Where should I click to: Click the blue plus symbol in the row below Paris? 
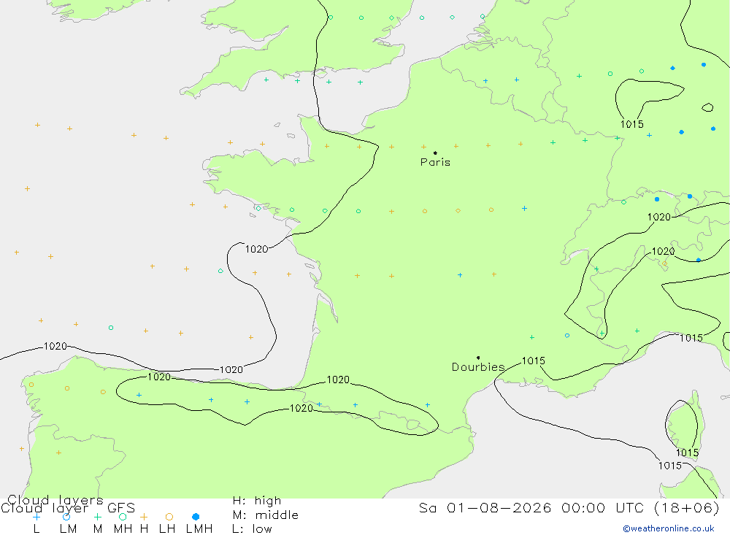coord(524,209)
